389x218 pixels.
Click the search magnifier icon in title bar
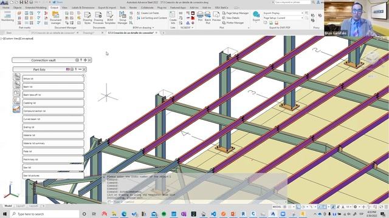(x=314, y=2)
